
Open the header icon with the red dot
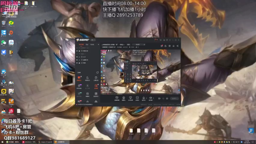[162, 46]
